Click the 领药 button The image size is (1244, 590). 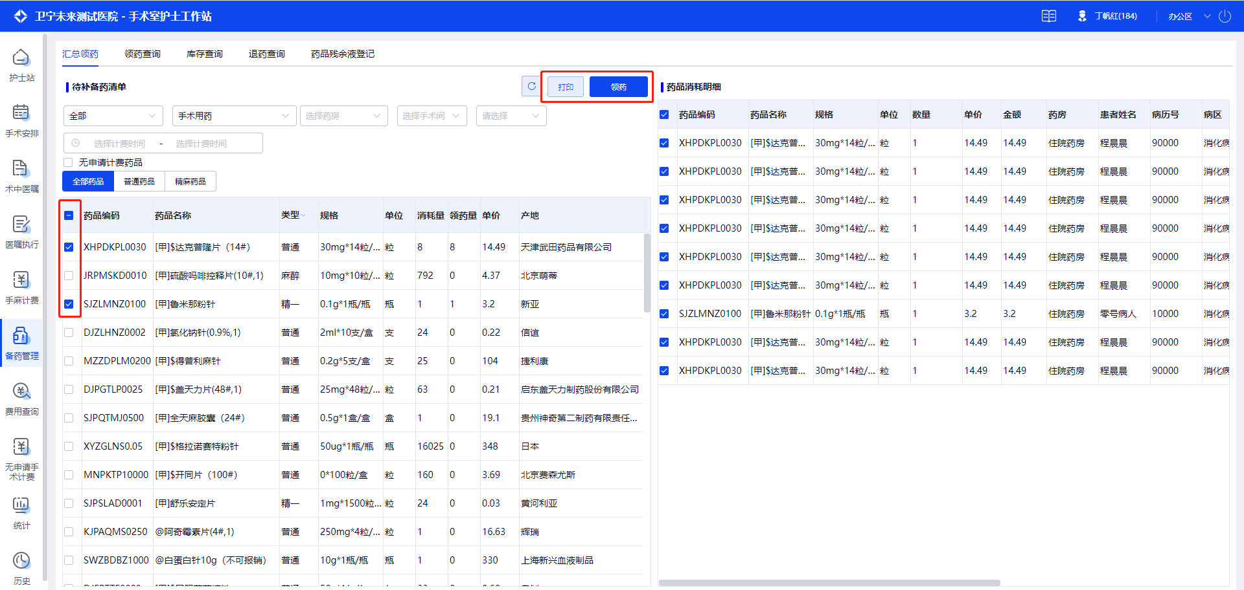tap(619, 87)
